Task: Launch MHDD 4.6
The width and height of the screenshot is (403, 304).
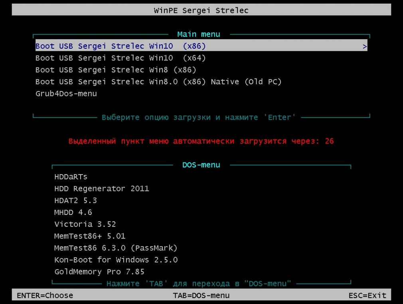Action: (73, 212)
